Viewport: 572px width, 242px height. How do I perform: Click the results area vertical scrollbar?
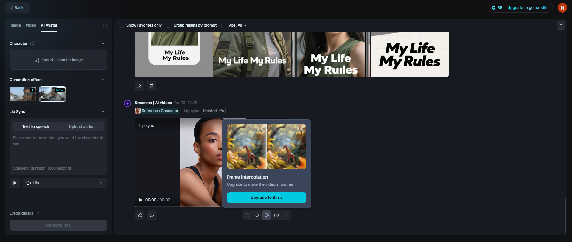tap(565, 216)
